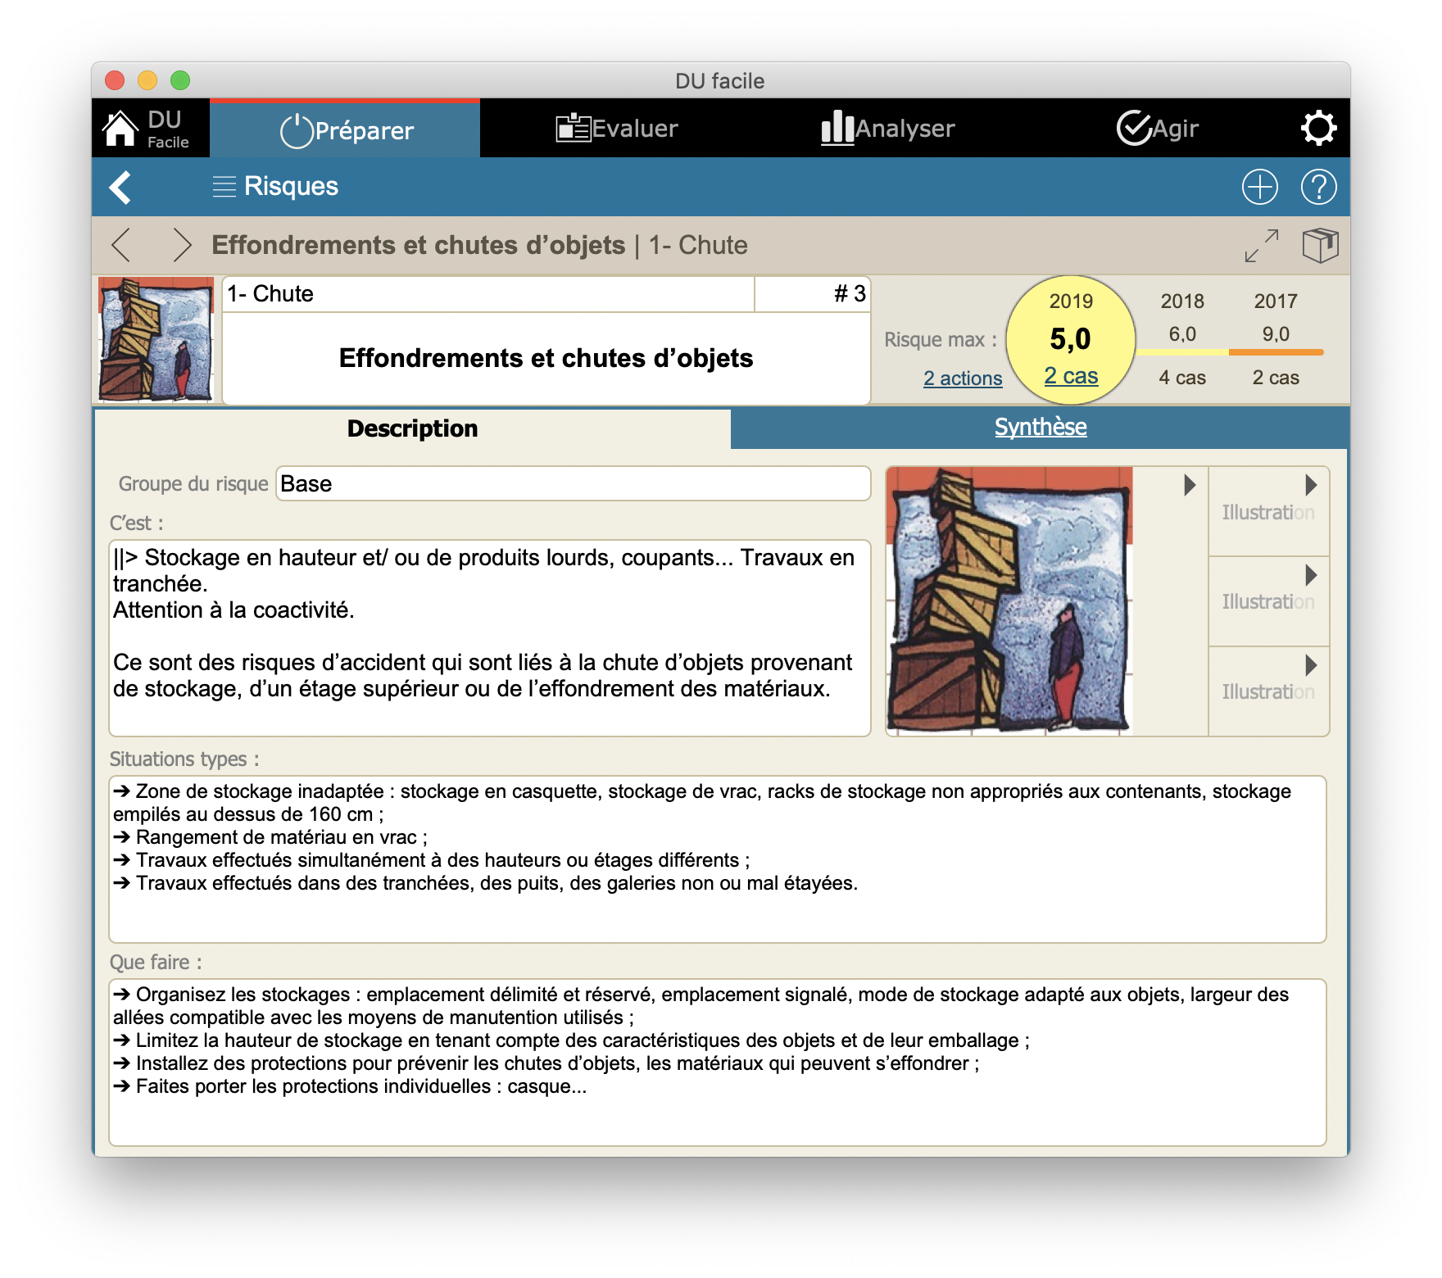Click the 4 cas count for 2018

[1182, 378]
